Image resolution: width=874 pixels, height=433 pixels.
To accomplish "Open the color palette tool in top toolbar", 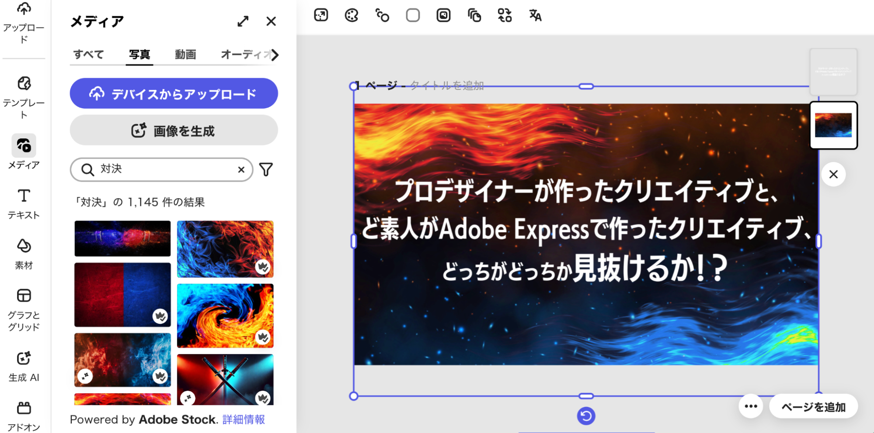I will [352, 16].
